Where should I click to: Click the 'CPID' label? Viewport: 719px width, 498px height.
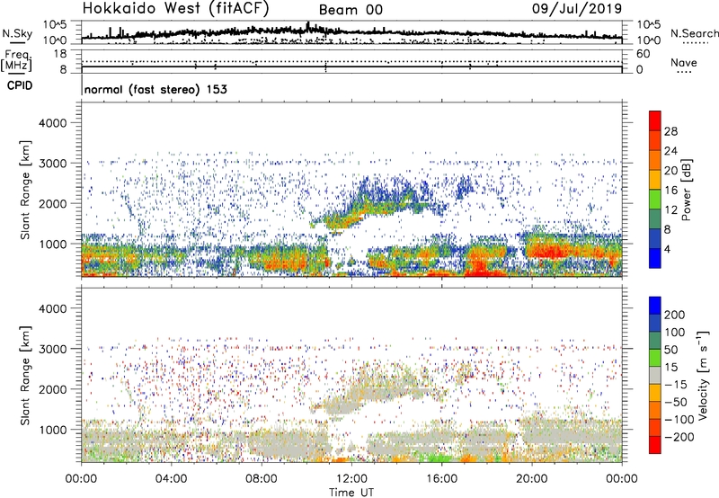pyautogui.click(x=20, y=85)
